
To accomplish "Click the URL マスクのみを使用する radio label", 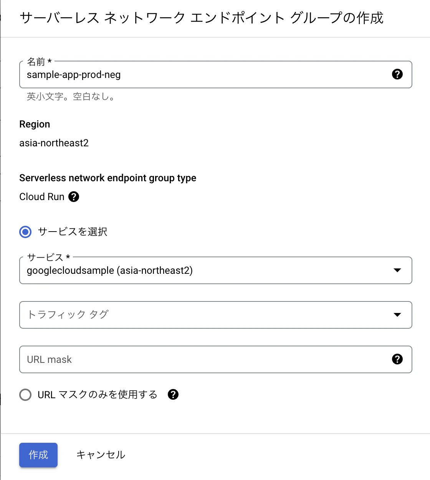I will (x=96, y=394).
